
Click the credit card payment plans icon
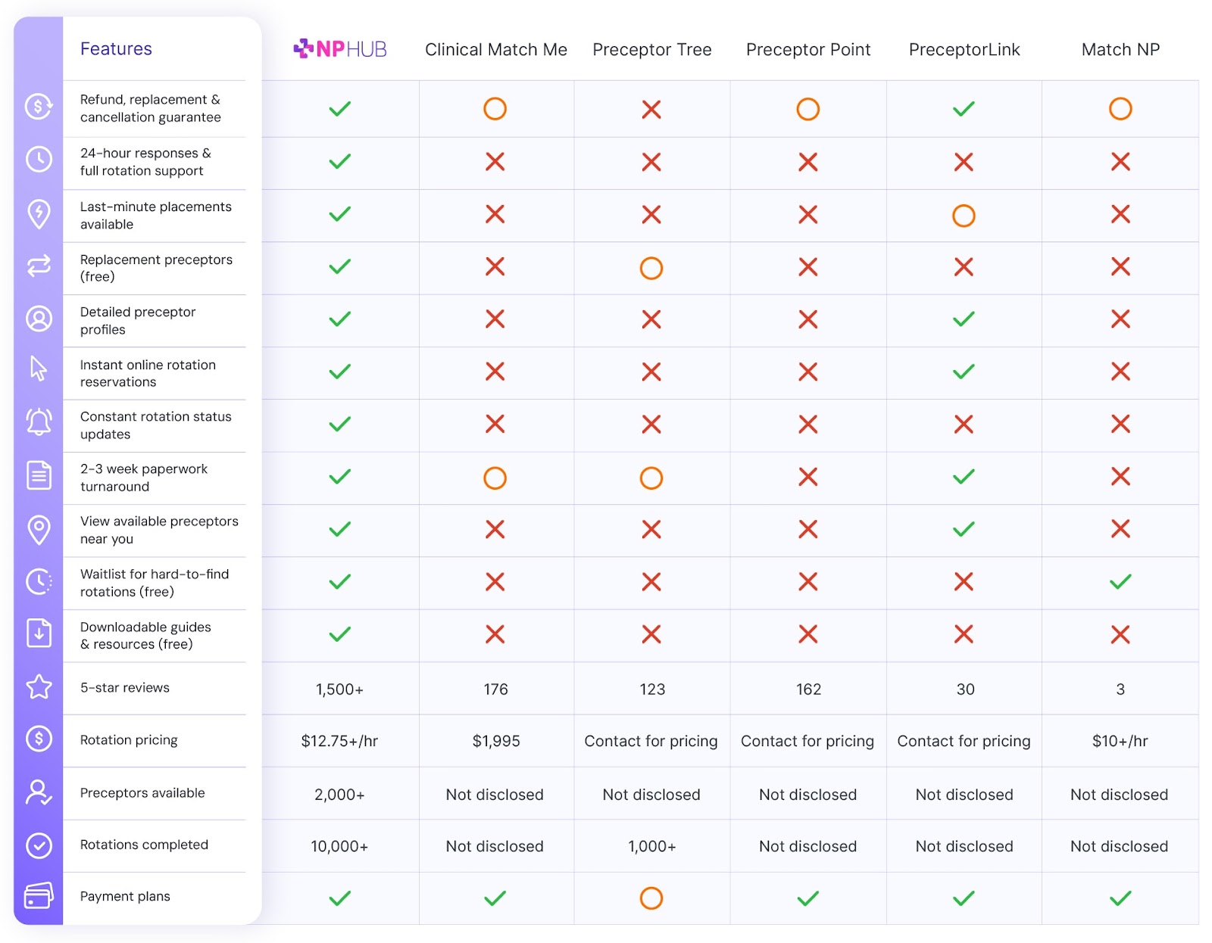[39, 895]
